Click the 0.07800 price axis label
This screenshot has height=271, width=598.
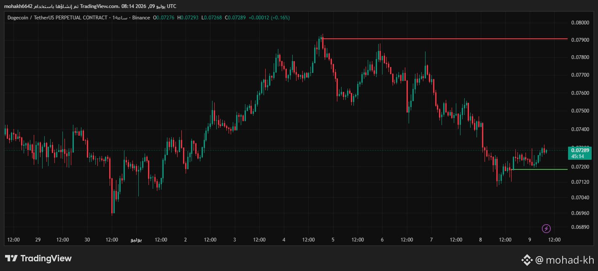(579, 57)
